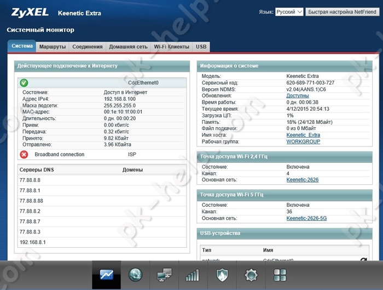Click the uptime value 0 дн. 00:06:38
Viewport: 383px width, 290px height.
coord(303,103)
